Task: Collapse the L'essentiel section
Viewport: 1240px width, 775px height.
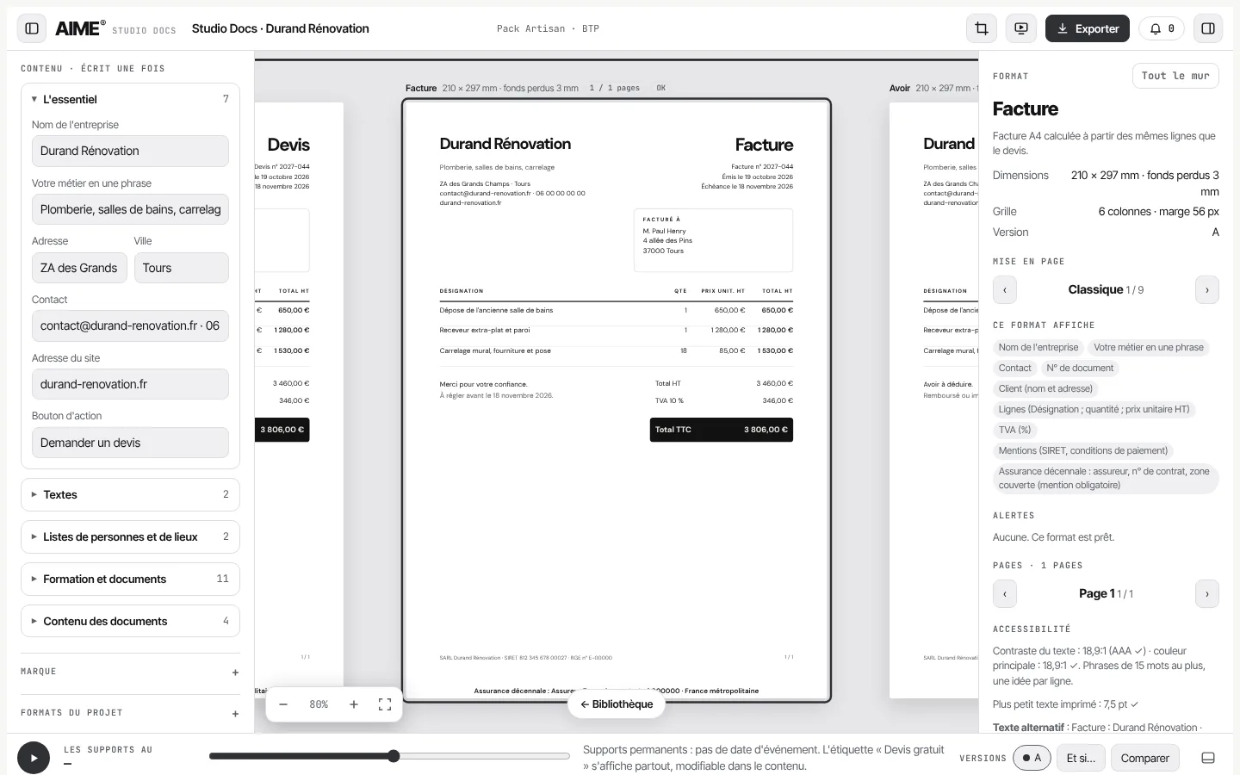Action: pos(130,99)
